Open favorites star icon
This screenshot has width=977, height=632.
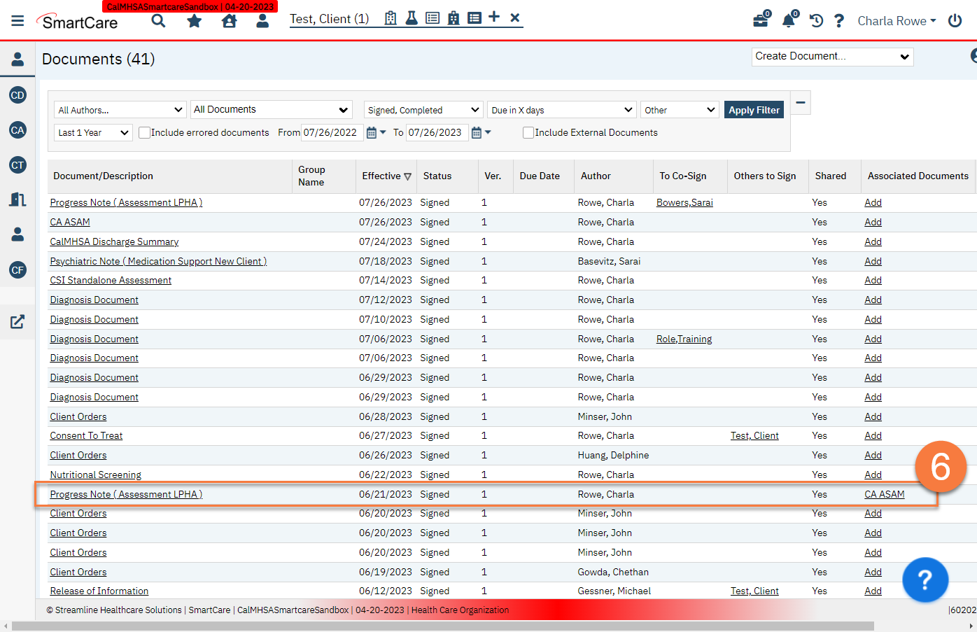click(x=195, y=21)
